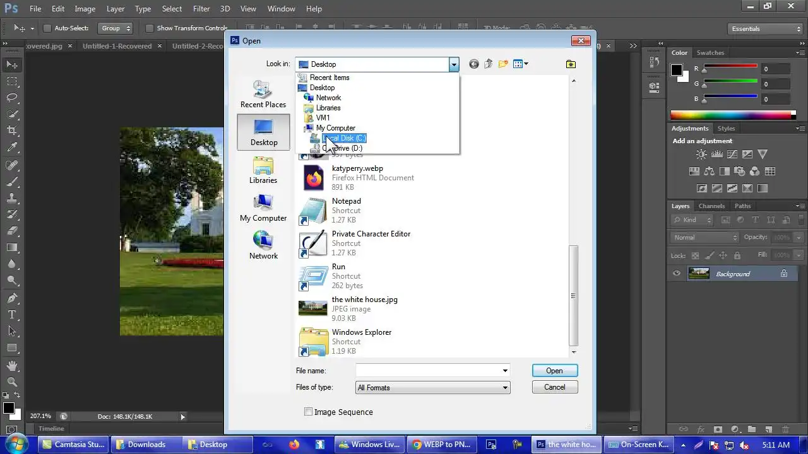
Task: Select the Rectangular Marquee tool
Action: click(12, 81)
